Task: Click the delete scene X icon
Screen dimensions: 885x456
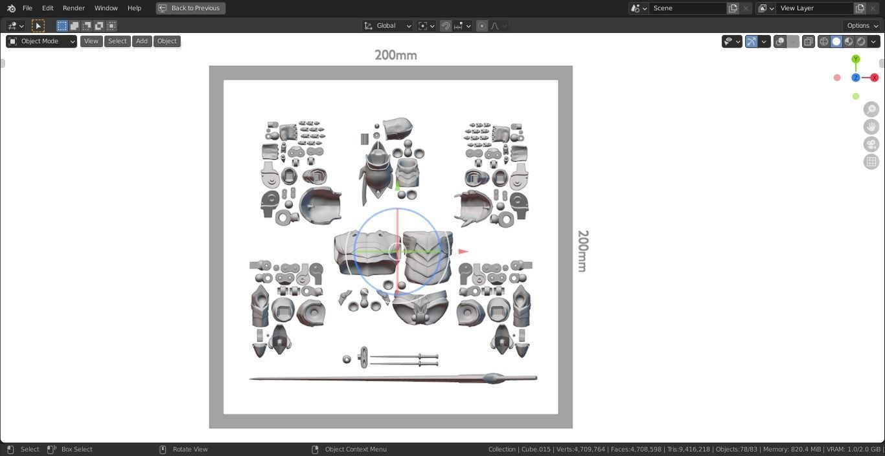Action: coord(746,8)
